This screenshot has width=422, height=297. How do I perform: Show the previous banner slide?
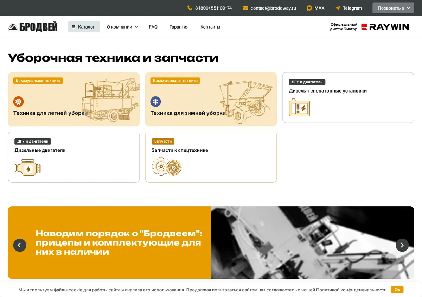tap(20, 245)
